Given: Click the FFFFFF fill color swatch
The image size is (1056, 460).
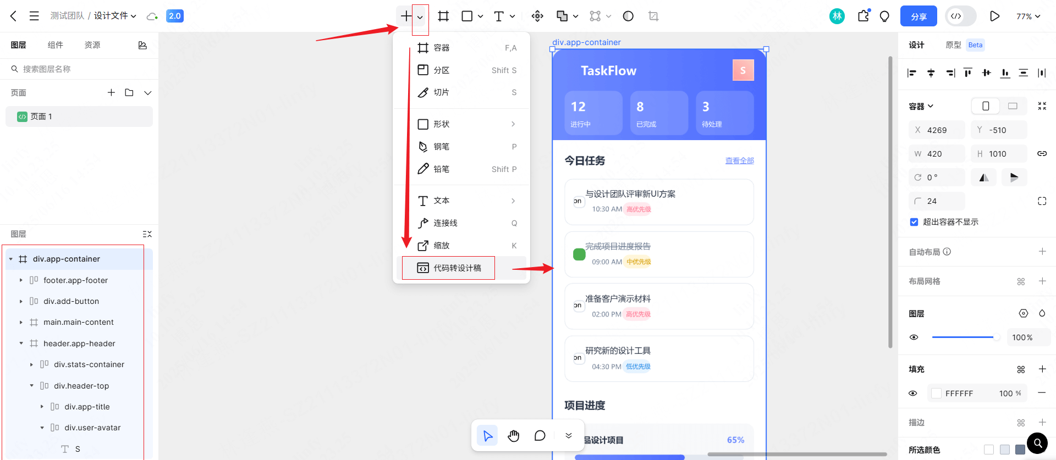Looking at the screenshot, I should tap(936, 394).
